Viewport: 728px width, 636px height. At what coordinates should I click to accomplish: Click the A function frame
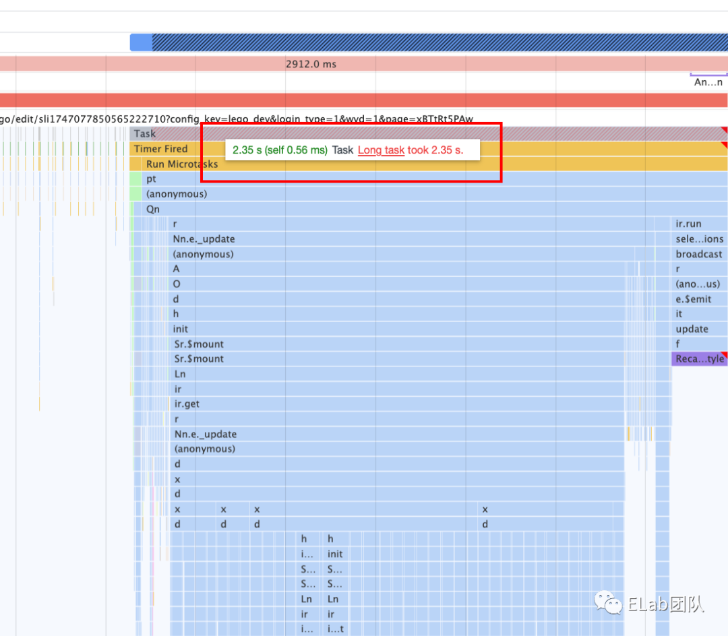pyautogui.click(x=398, y=269)
